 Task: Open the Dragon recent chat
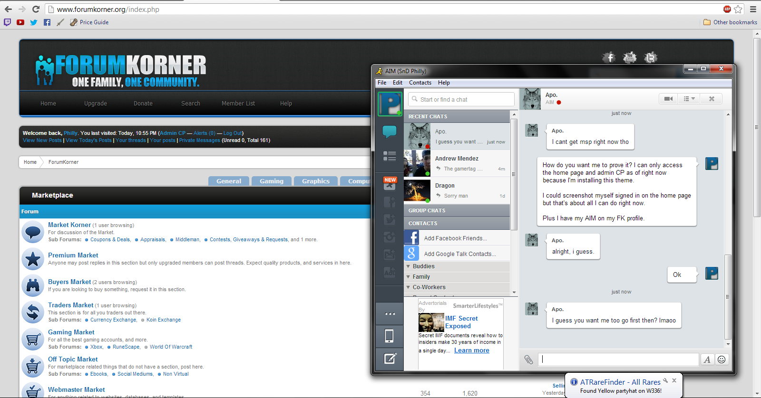coord(457,190)
